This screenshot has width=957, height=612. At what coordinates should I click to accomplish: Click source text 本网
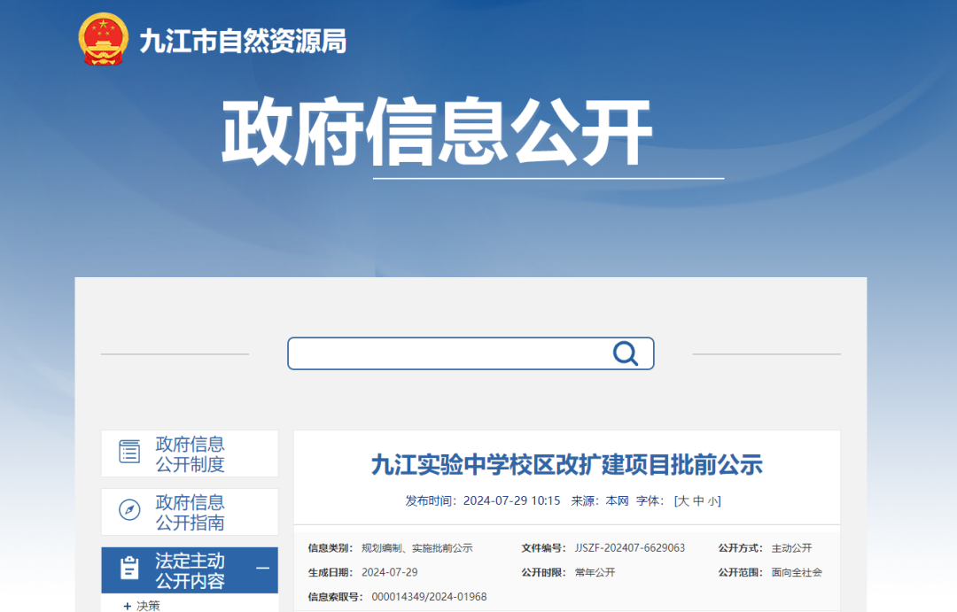(617, 501)
